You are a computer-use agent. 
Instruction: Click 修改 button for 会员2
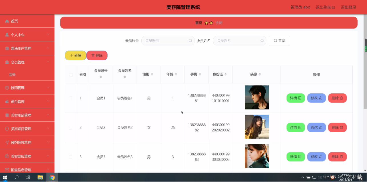click(316, 127)
